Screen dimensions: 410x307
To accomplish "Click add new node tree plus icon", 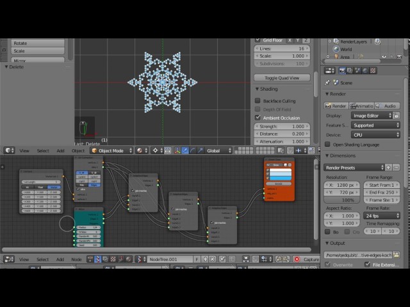I will (x=205, y=259).
